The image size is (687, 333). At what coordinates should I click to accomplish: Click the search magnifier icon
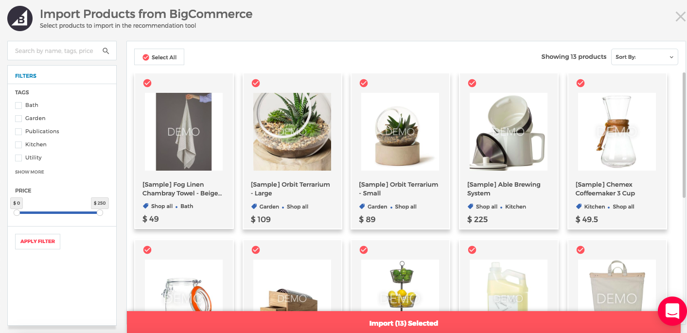[106, 51]
